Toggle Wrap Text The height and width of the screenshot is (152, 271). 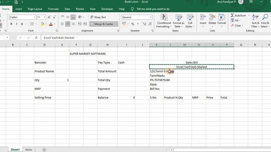pyautogui.click(x=98, y=17)
